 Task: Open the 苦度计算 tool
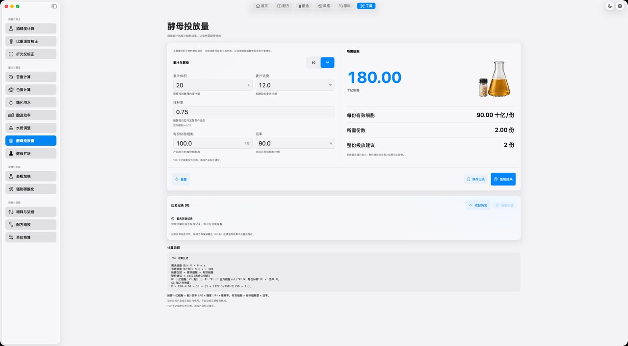(31, 77)
